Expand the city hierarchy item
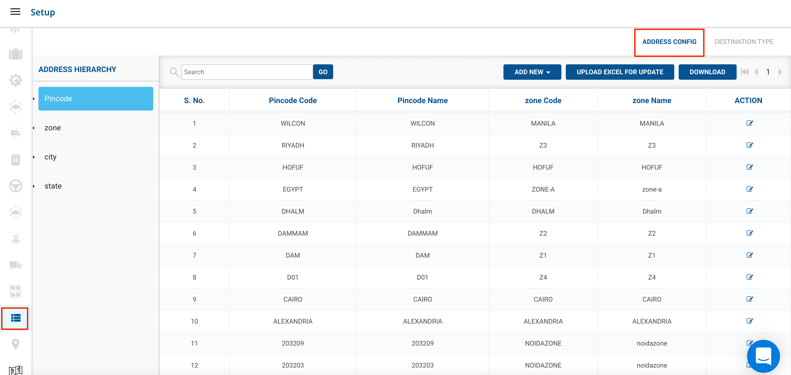791x375 pixels. pos(50,157)
